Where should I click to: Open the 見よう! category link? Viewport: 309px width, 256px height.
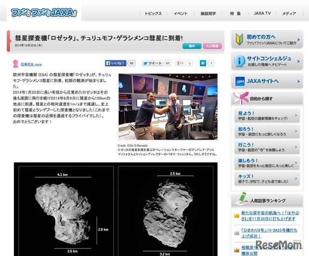click(x=267, y=115)
